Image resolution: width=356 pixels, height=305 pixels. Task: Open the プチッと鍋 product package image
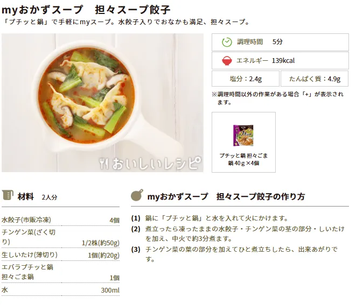tap(243, 135)
